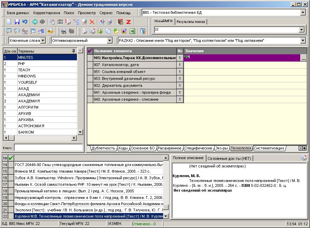
Task: Toggle the green checkmark column header in records list
Action: 11,158
